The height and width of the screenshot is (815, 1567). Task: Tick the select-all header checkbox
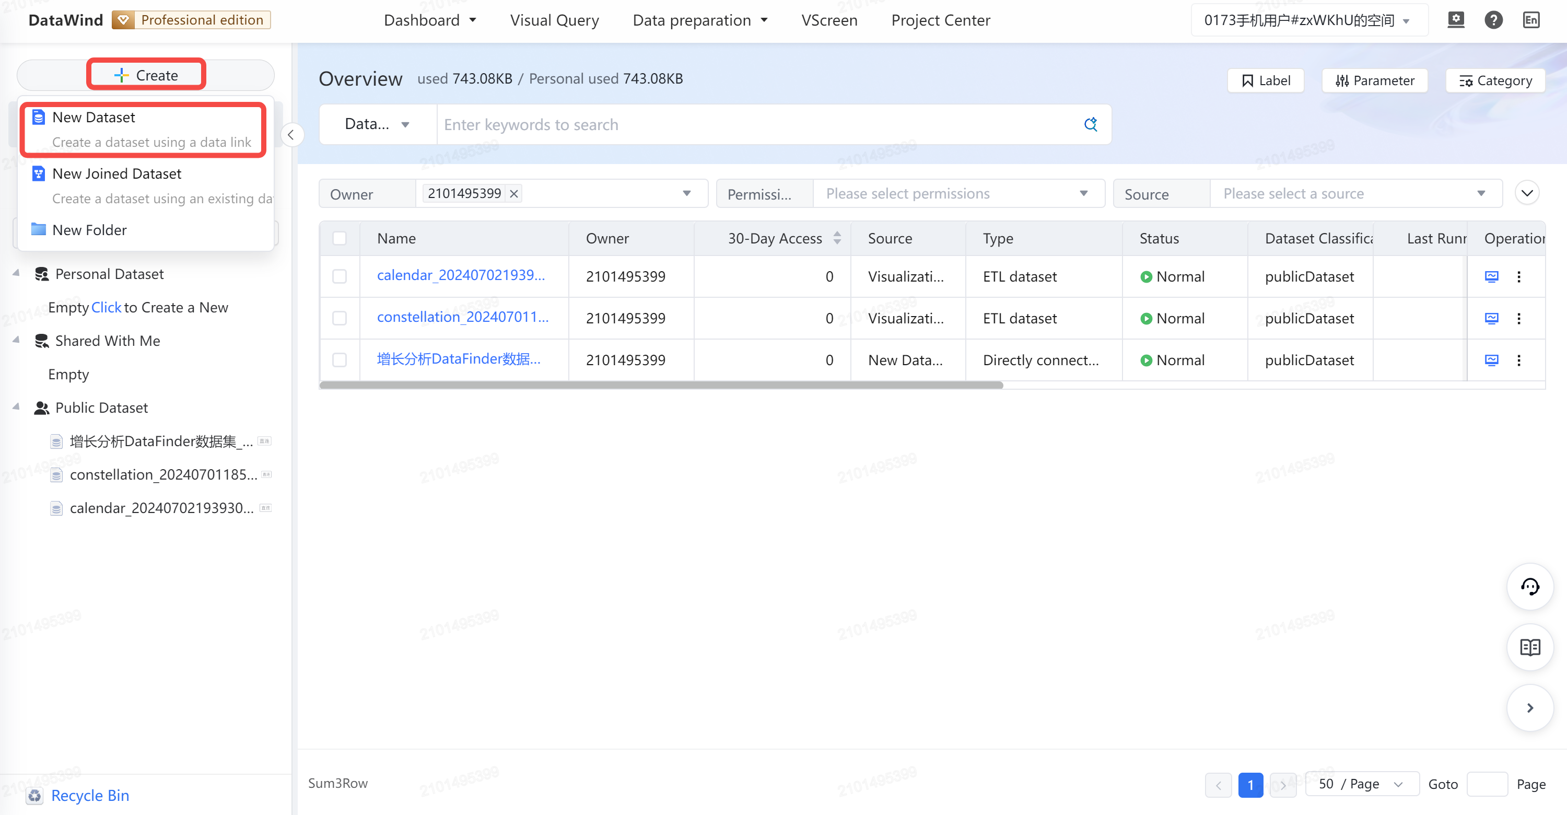coord(340,238)
